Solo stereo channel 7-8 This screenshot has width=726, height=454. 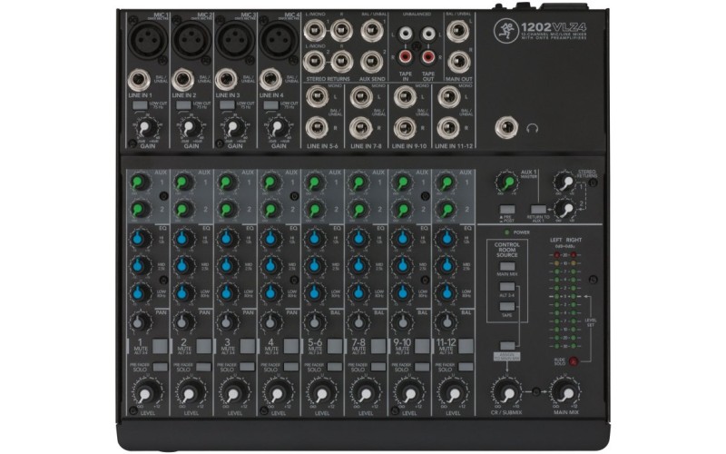378,367
